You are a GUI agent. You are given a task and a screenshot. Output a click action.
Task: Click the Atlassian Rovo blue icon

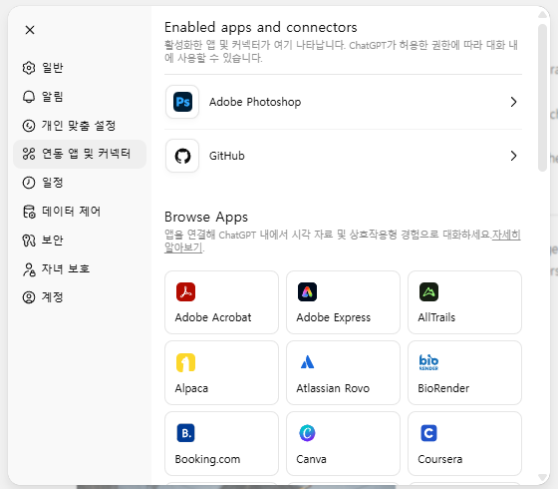pyautogui.click(x=307, y=362)
